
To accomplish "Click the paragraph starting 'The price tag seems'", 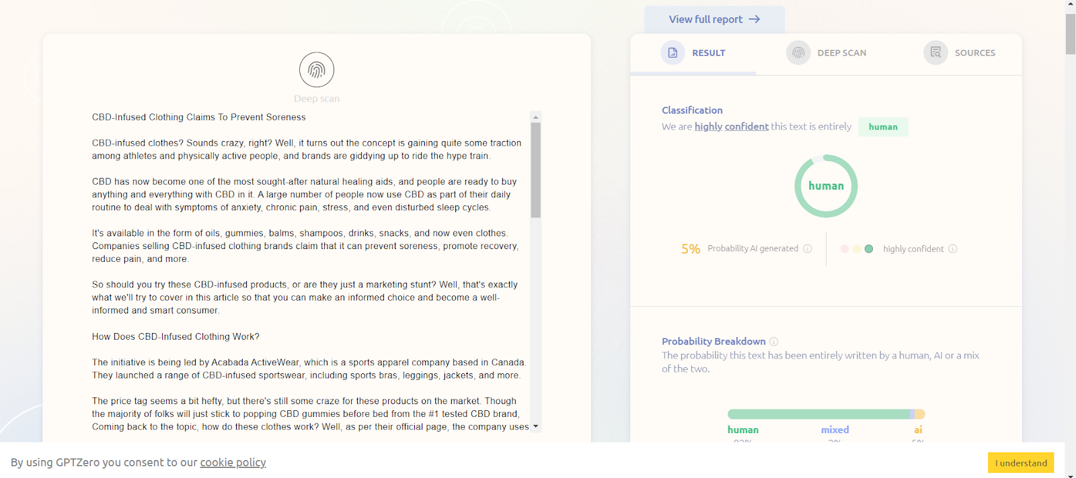I will click(x=311, y=414).
